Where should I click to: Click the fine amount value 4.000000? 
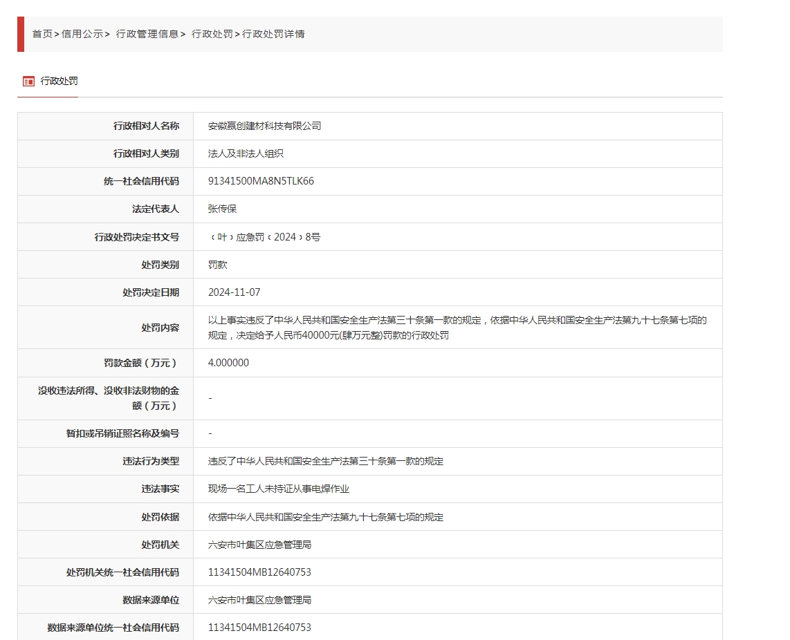tap(228, 363)
